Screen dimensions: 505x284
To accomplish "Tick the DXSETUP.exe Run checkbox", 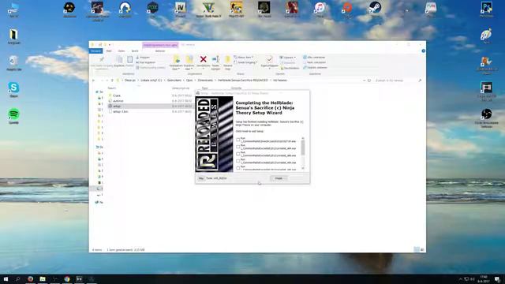I will (238, 140).
